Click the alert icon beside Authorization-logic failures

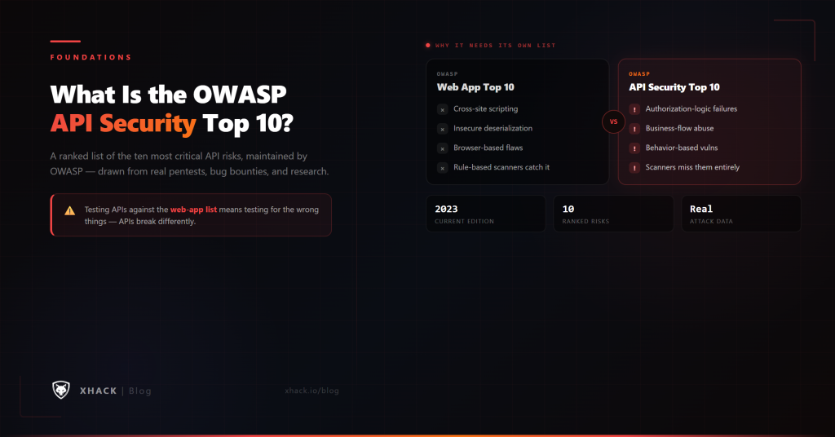(634, 109)
